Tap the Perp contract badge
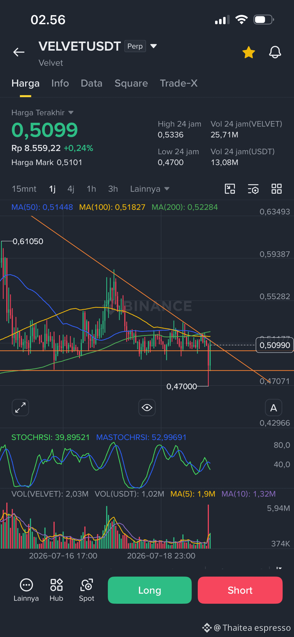The height and width of the screenshot is (637, 294). click(135, 46)
